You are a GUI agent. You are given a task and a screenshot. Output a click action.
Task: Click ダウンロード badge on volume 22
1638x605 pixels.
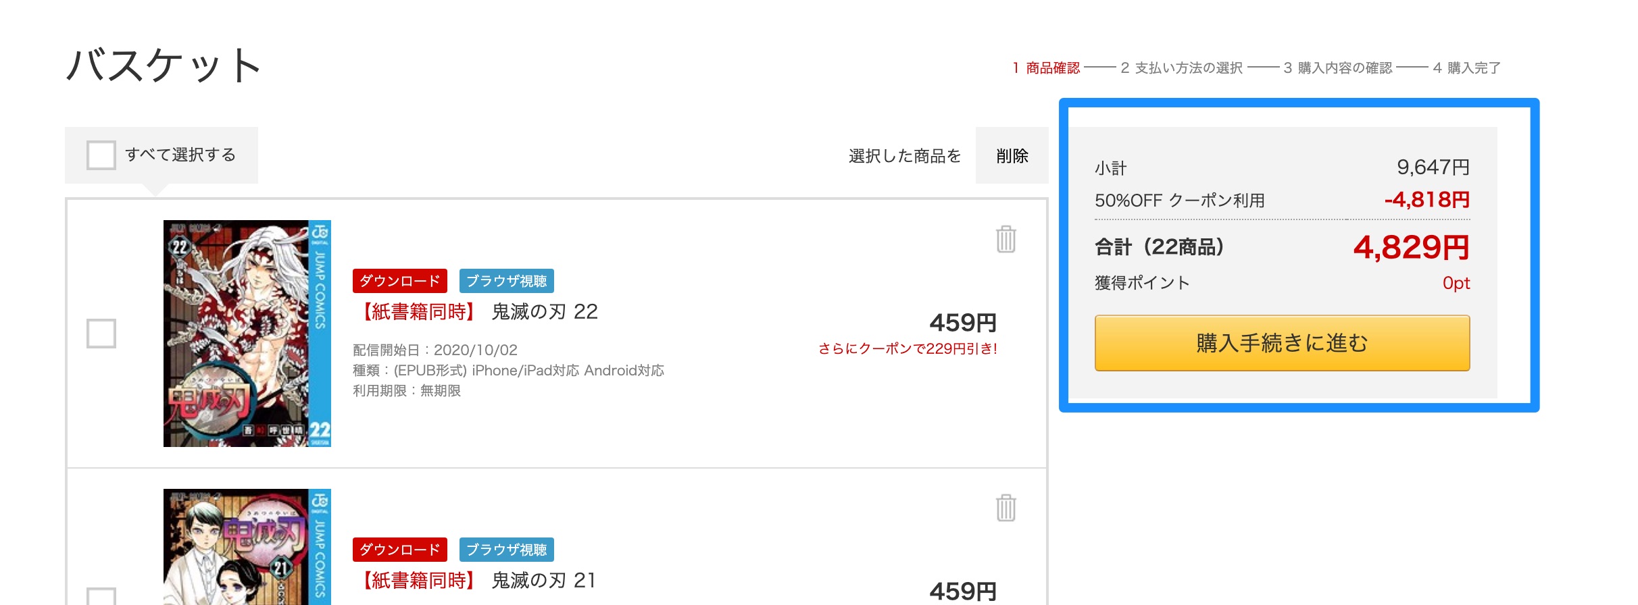tap(400, 281)
